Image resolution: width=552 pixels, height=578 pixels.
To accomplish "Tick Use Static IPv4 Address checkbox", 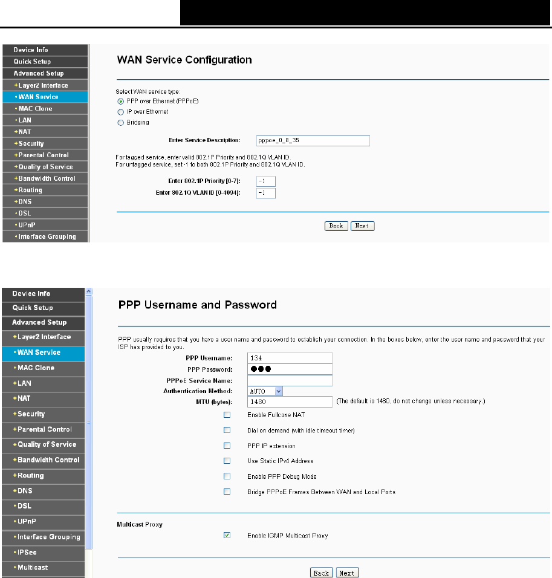I will (x=227, y=461).
